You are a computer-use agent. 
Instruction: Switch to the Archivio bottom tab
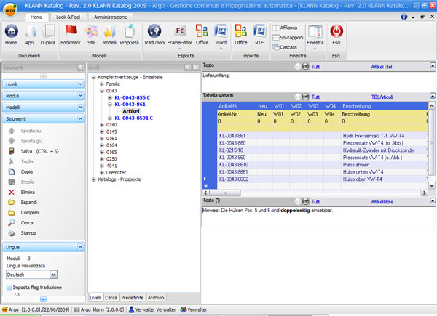coord(156,298)
